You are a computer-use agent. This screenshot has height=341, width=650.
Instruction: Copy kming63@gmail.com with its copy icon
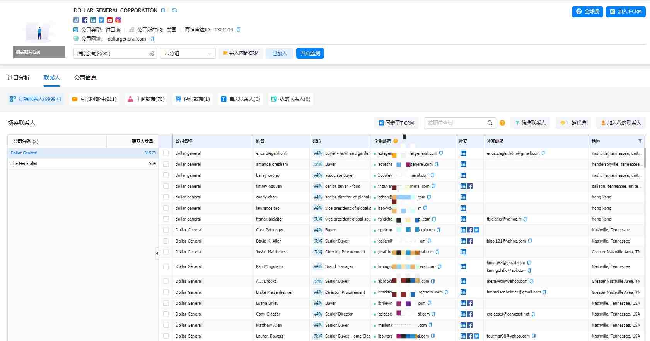pos(529,263)
